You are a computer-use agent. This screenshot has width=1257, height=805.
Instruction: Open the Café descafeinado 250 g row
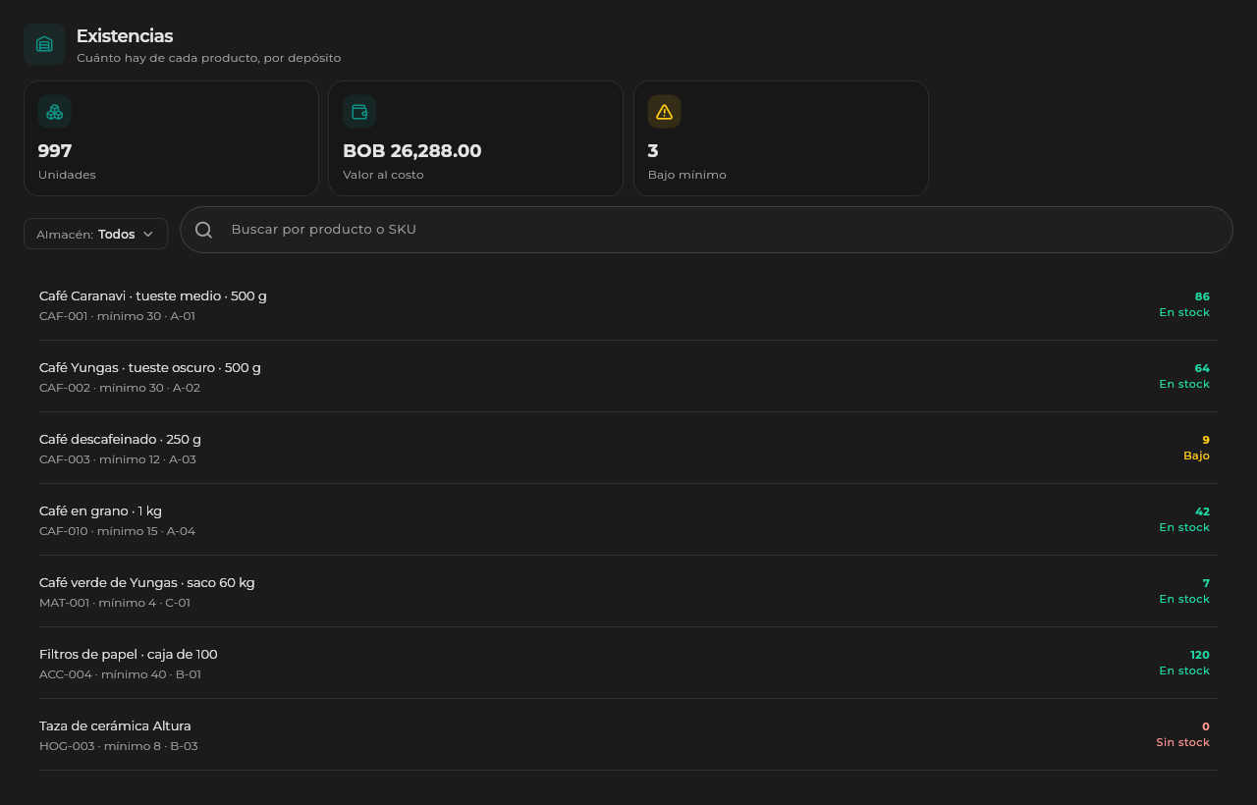click(x=628, y=448)
